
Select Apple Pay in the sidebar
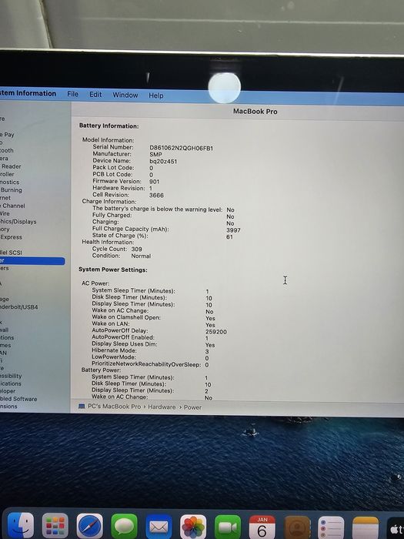click(7, 135)
